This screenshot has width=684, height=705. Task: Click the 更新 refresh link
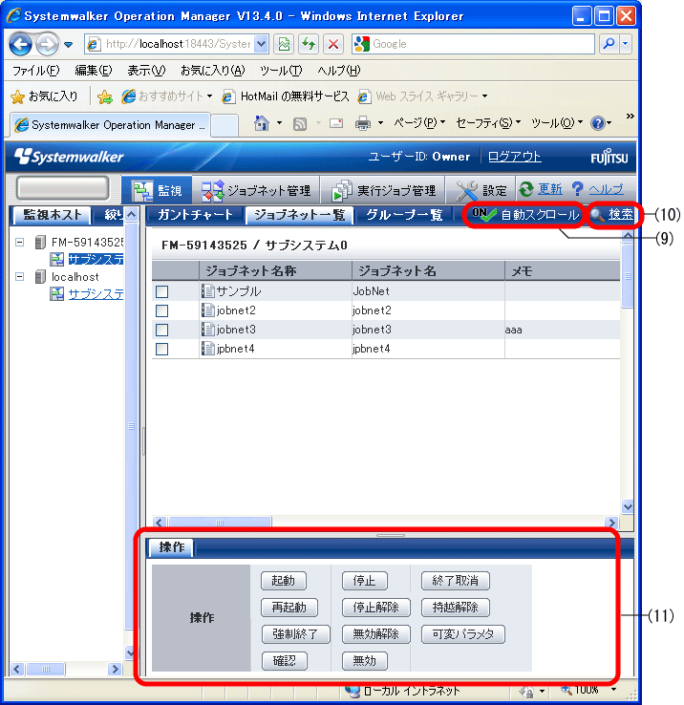pyautogui.click(x=541, y=189)
